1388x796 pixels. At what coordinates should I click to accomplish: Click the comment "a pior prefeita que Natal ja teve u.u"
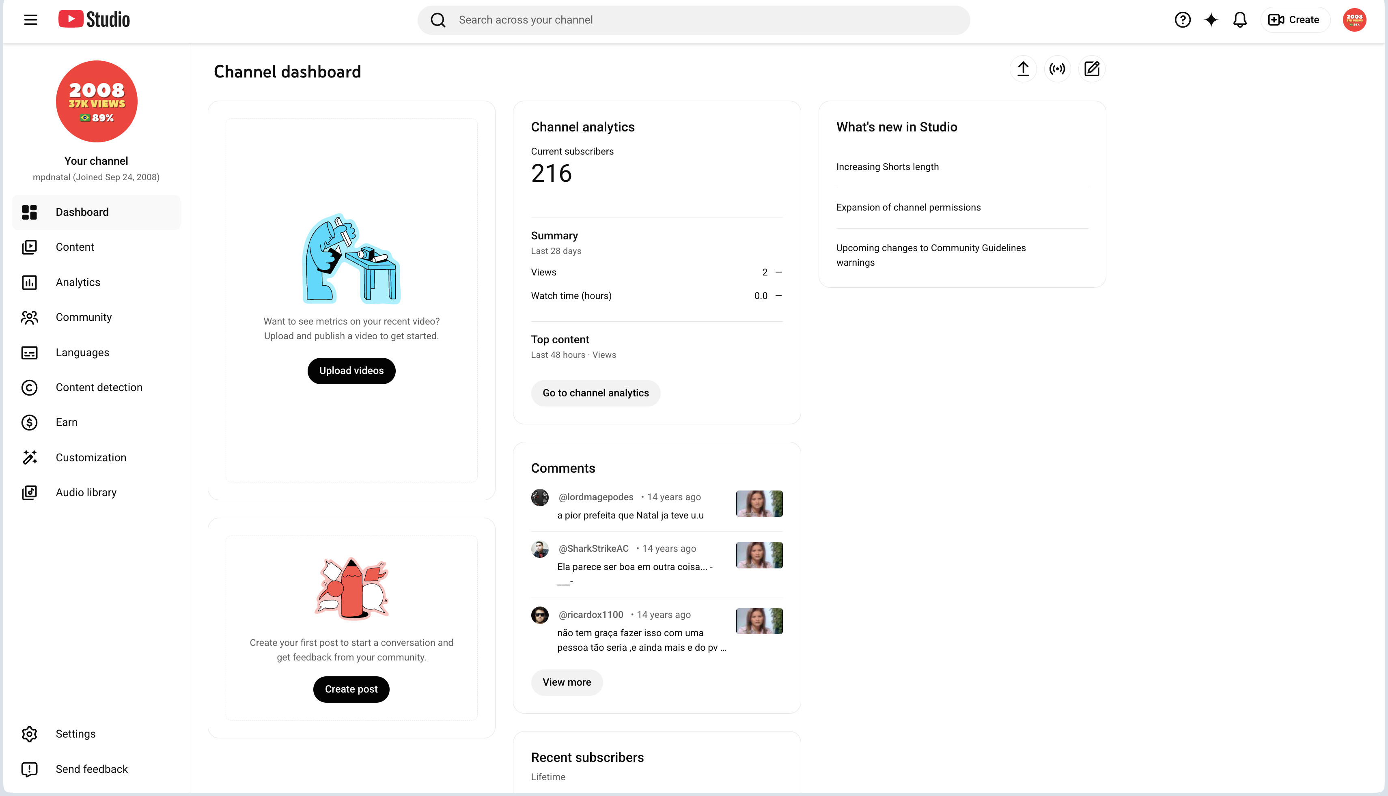630,515
